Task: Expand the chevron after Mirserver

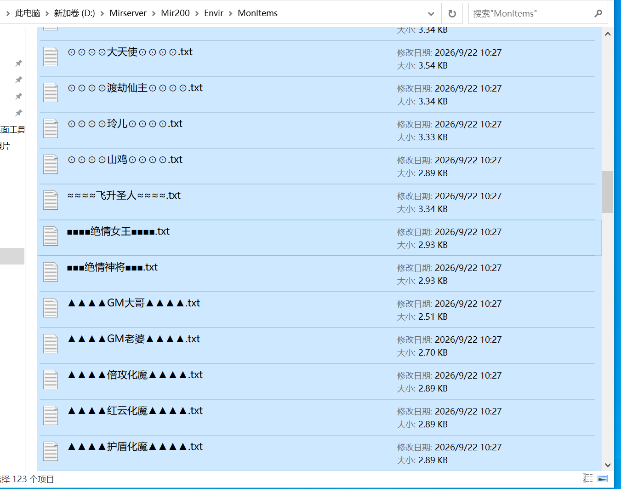Action: 154,13
